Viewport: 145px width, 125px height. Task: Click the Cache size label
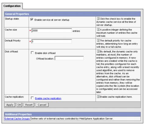(x=11, y=30)
